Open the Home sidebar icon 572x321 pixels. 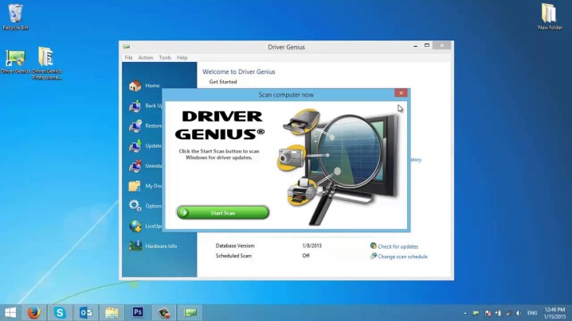[135, 86]
